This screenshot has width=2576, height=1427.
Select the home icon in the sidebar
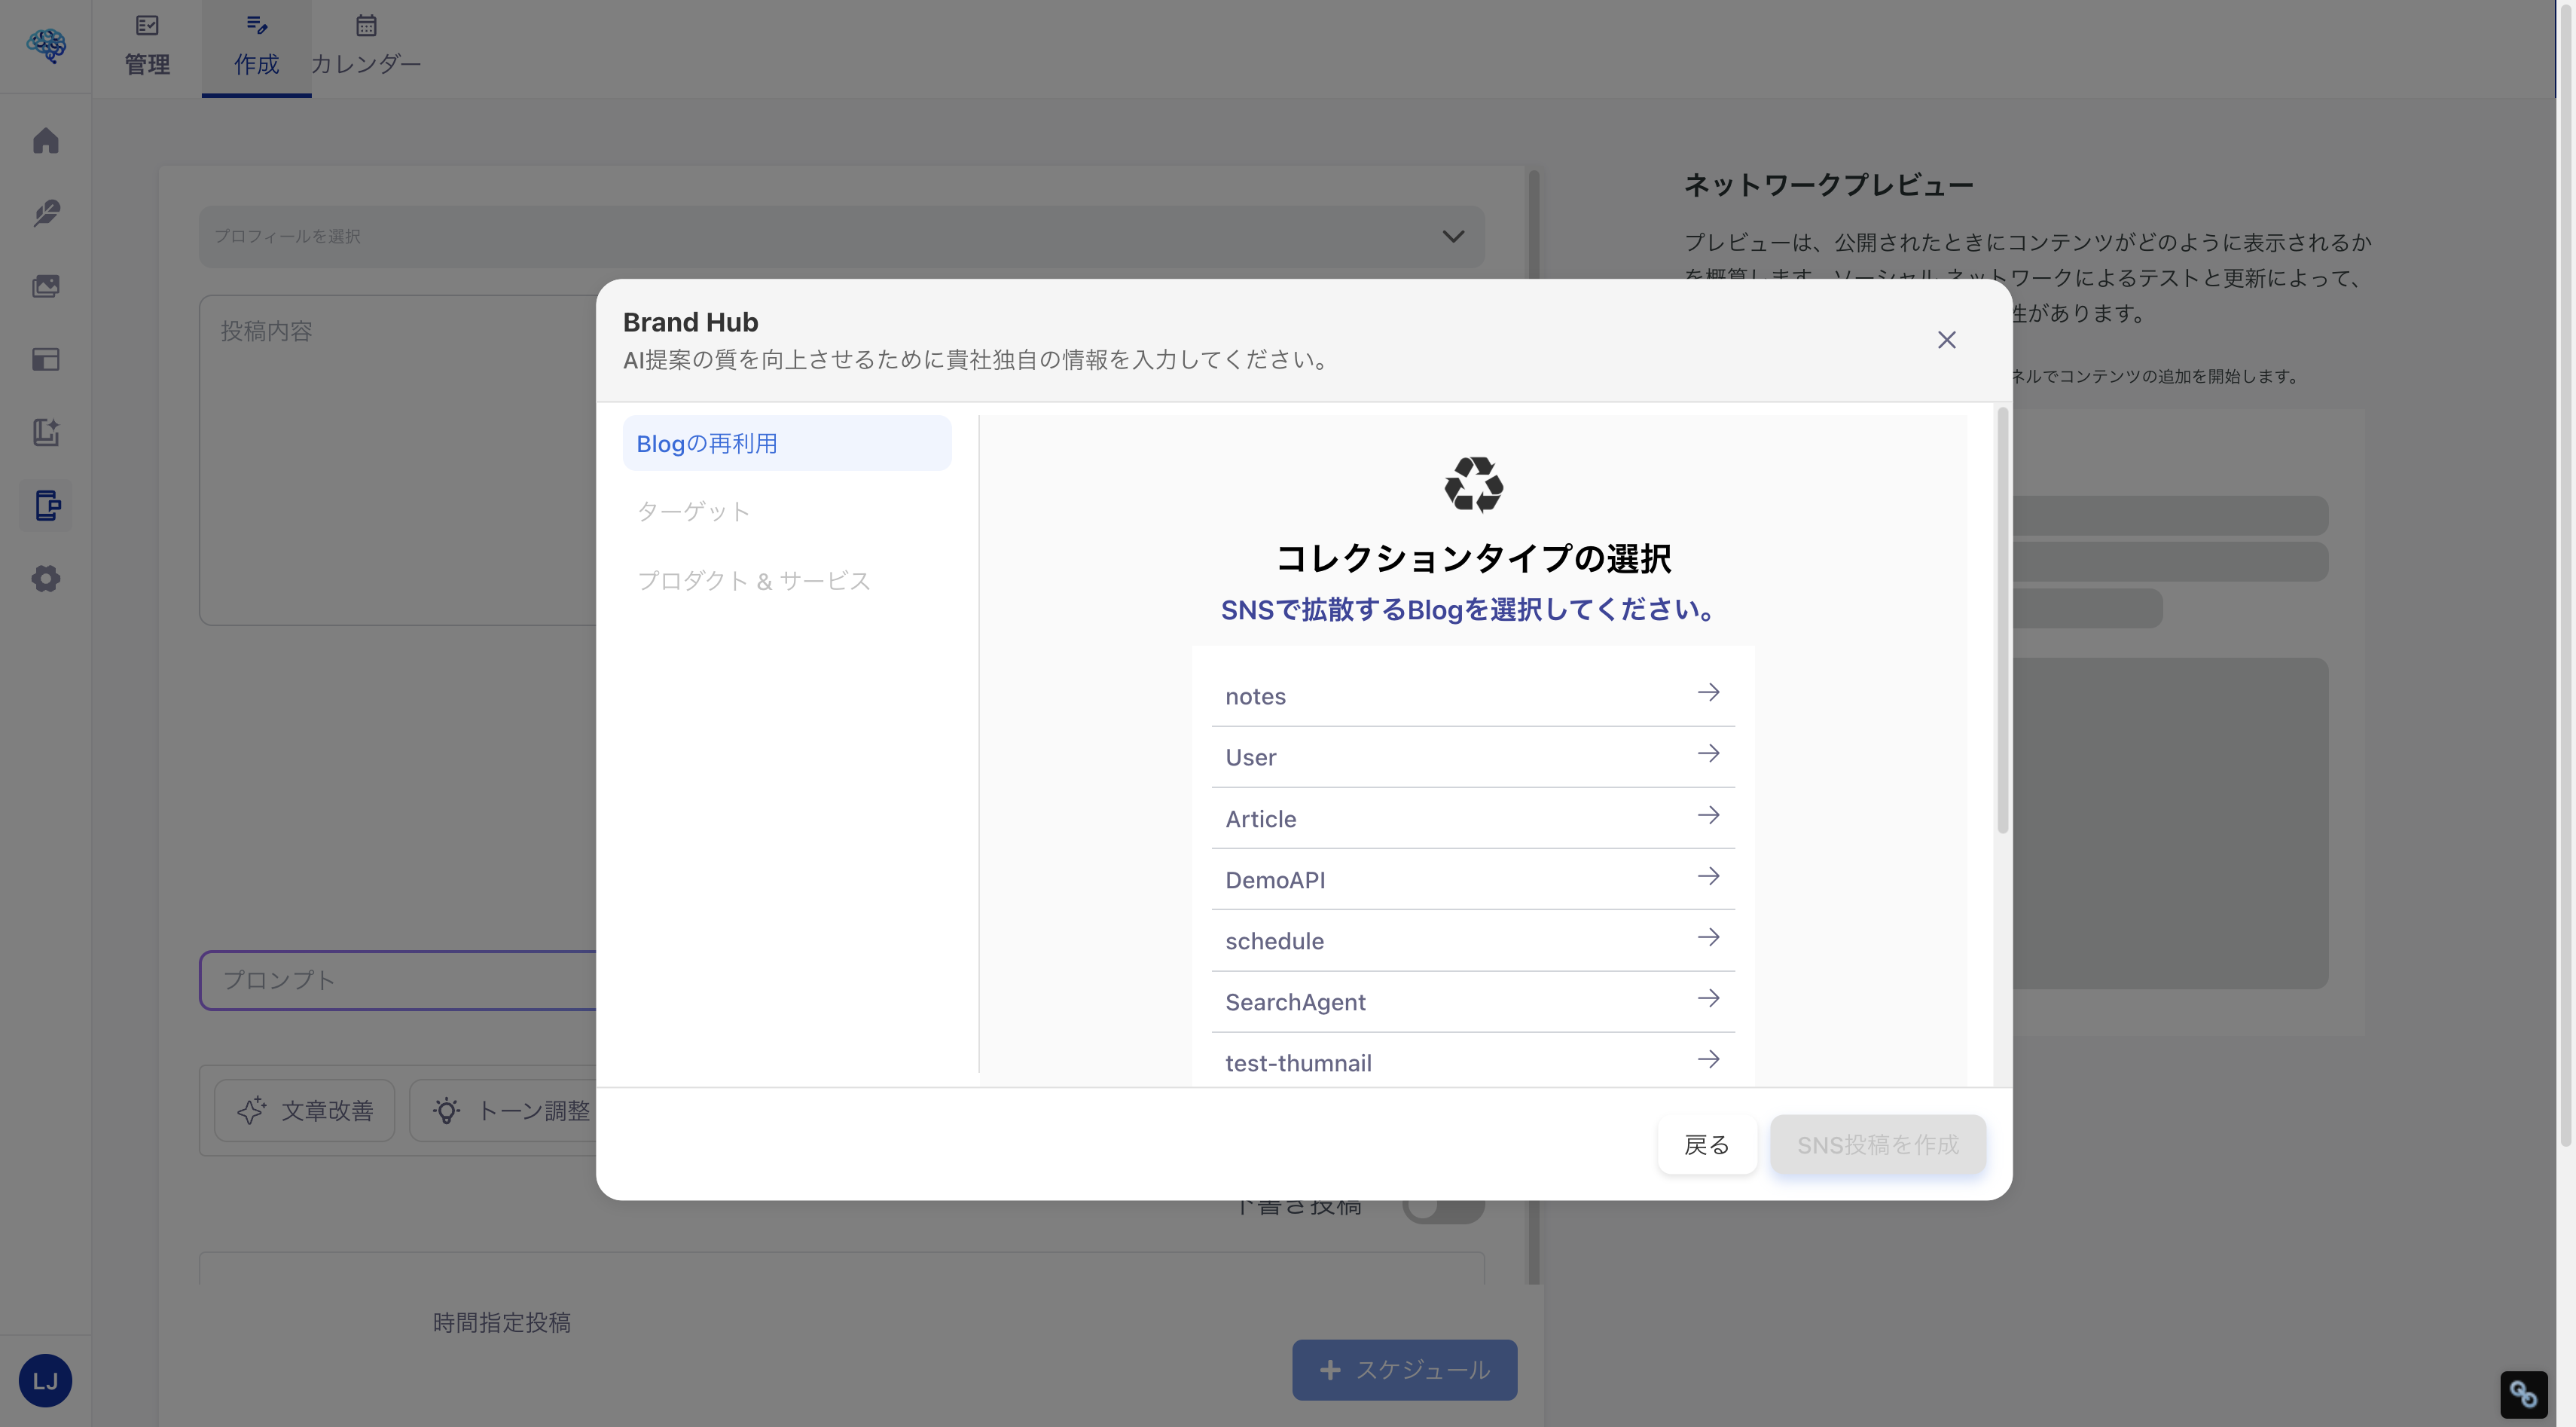pos(46,141)
